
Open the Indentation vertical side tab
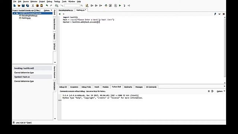(x=54, y=86)
